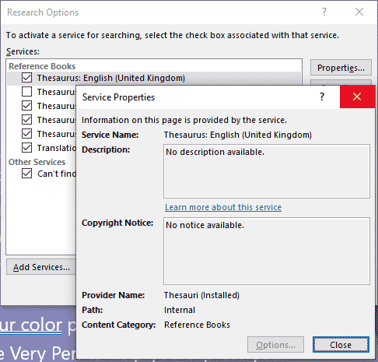Open "Learn more about this service" link
This screenshot has width=378, height=362.
[223, 207]
